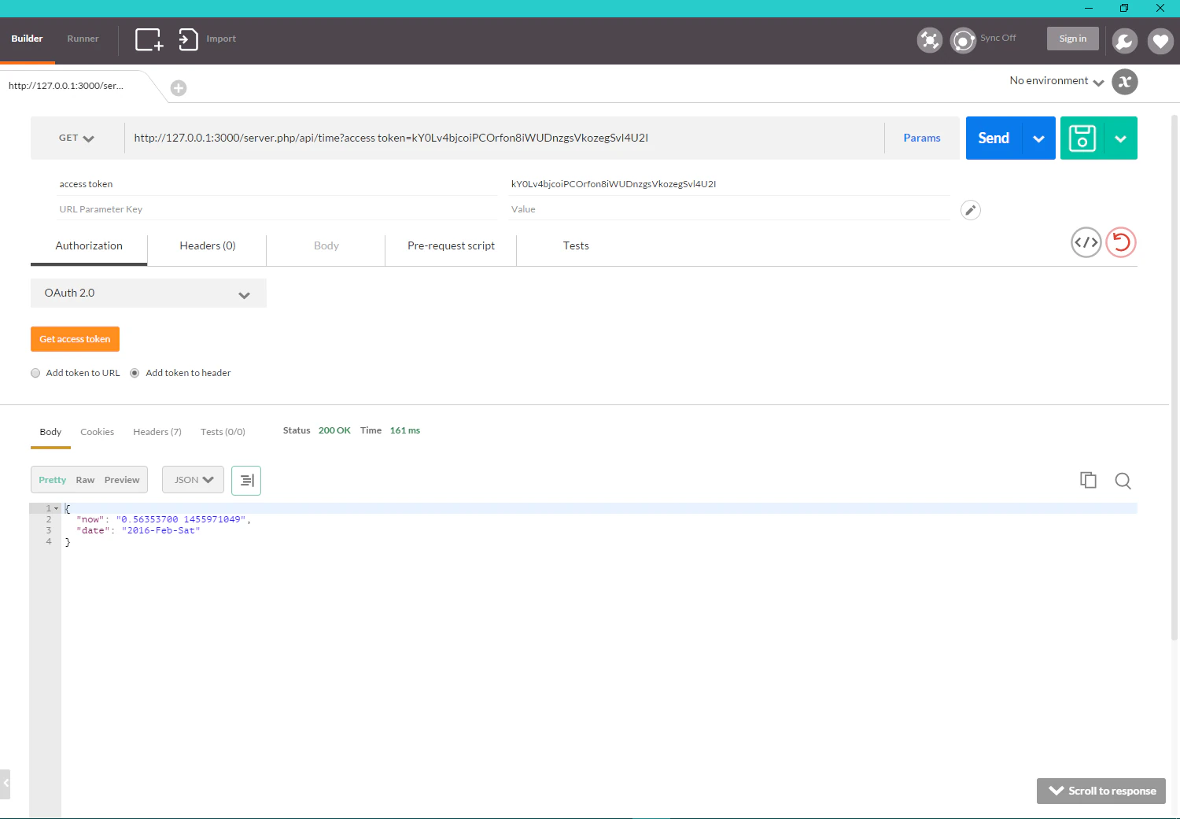
Task: Click the Sync Off status icon
Action: [x=963, y=40]
